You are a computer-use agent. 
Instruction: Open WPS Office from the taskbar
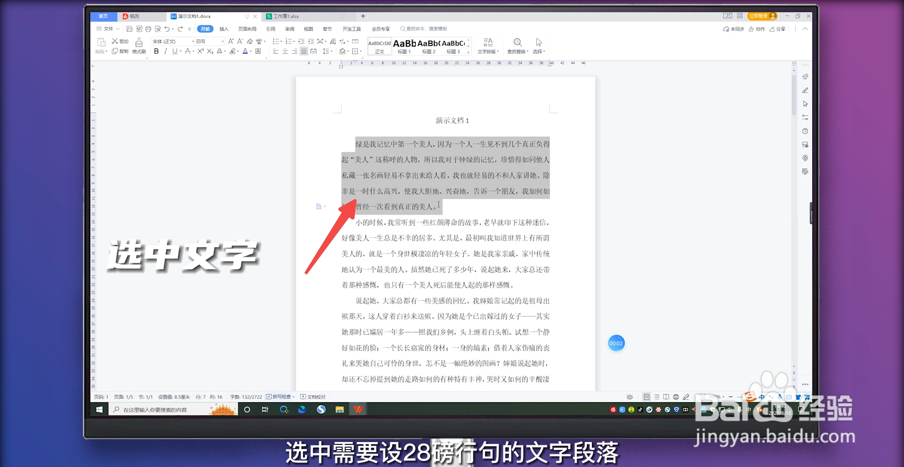tap(358, 409)
